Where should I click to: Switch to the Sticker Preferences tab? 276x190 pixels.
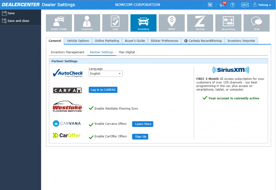(164, 41)
